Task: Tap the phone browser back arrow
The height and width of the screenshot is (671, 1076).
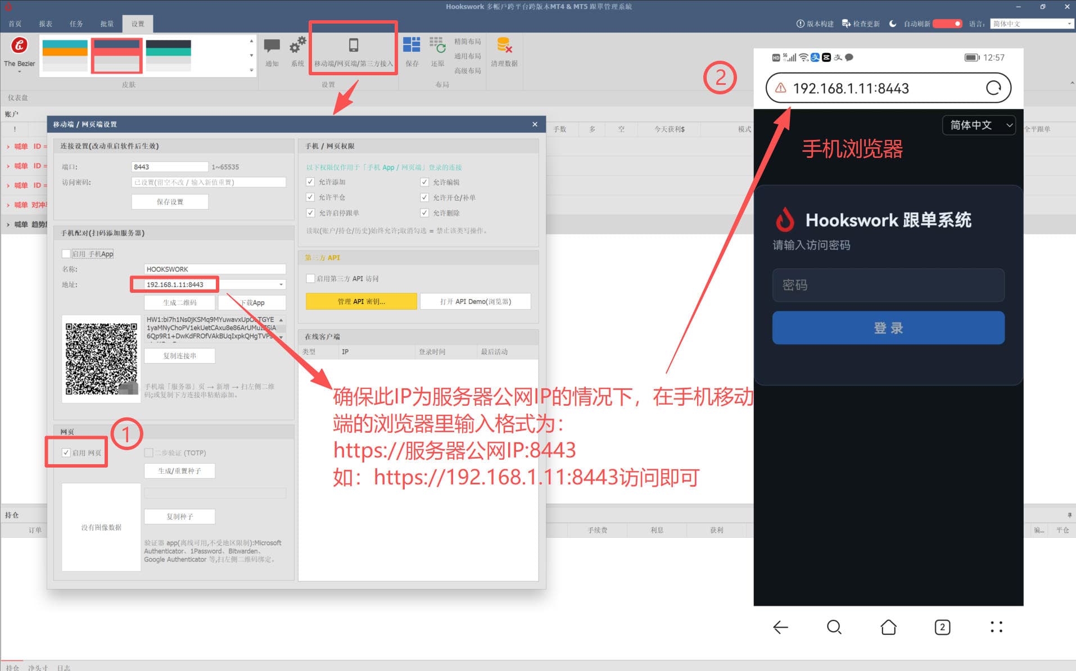Action: [x=780, y=627]
